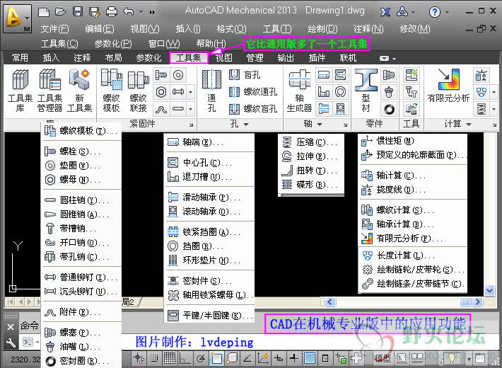Click the New drawing icon
502x368 pixels.
(44, 12)
